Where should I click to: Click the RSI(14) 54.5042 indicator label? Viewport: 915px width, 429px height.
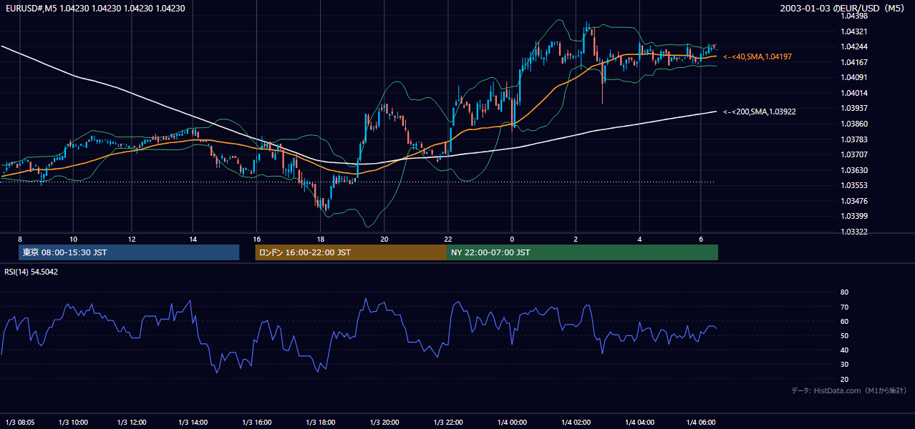point(32,272)
